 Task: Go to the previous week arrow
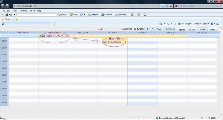pyautogui.click(x=147, y=29)
